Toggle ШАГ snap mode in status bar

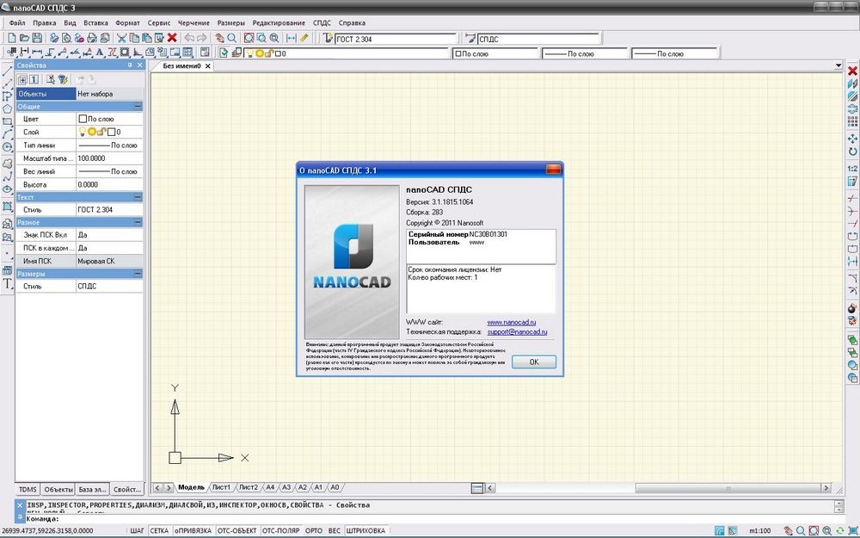pyautogui.click(x=137, y=531)
